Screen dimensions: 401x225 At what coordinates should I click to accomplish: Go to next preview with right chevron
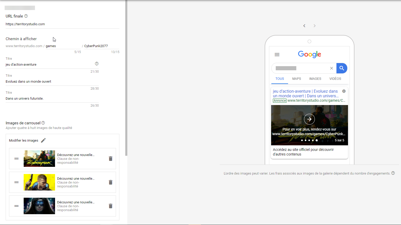tap(314, 26)
